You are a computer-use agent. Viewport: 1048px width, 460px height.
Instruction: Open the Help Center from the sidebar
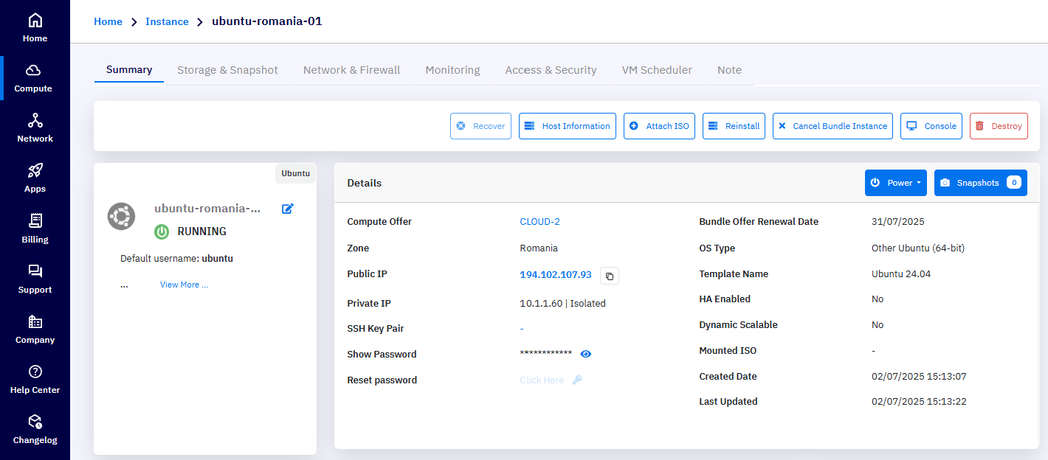pyautogui.click(x=35, y=379)
